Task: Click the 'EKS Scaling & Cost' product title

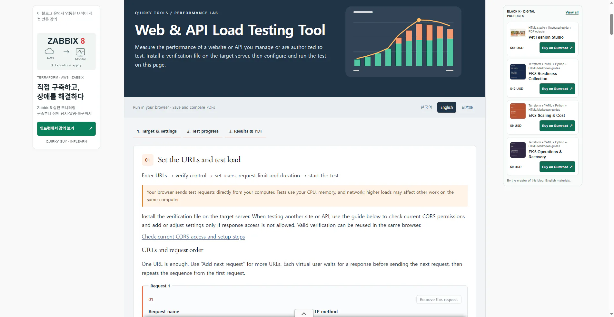Action: (x=547, y=116)
